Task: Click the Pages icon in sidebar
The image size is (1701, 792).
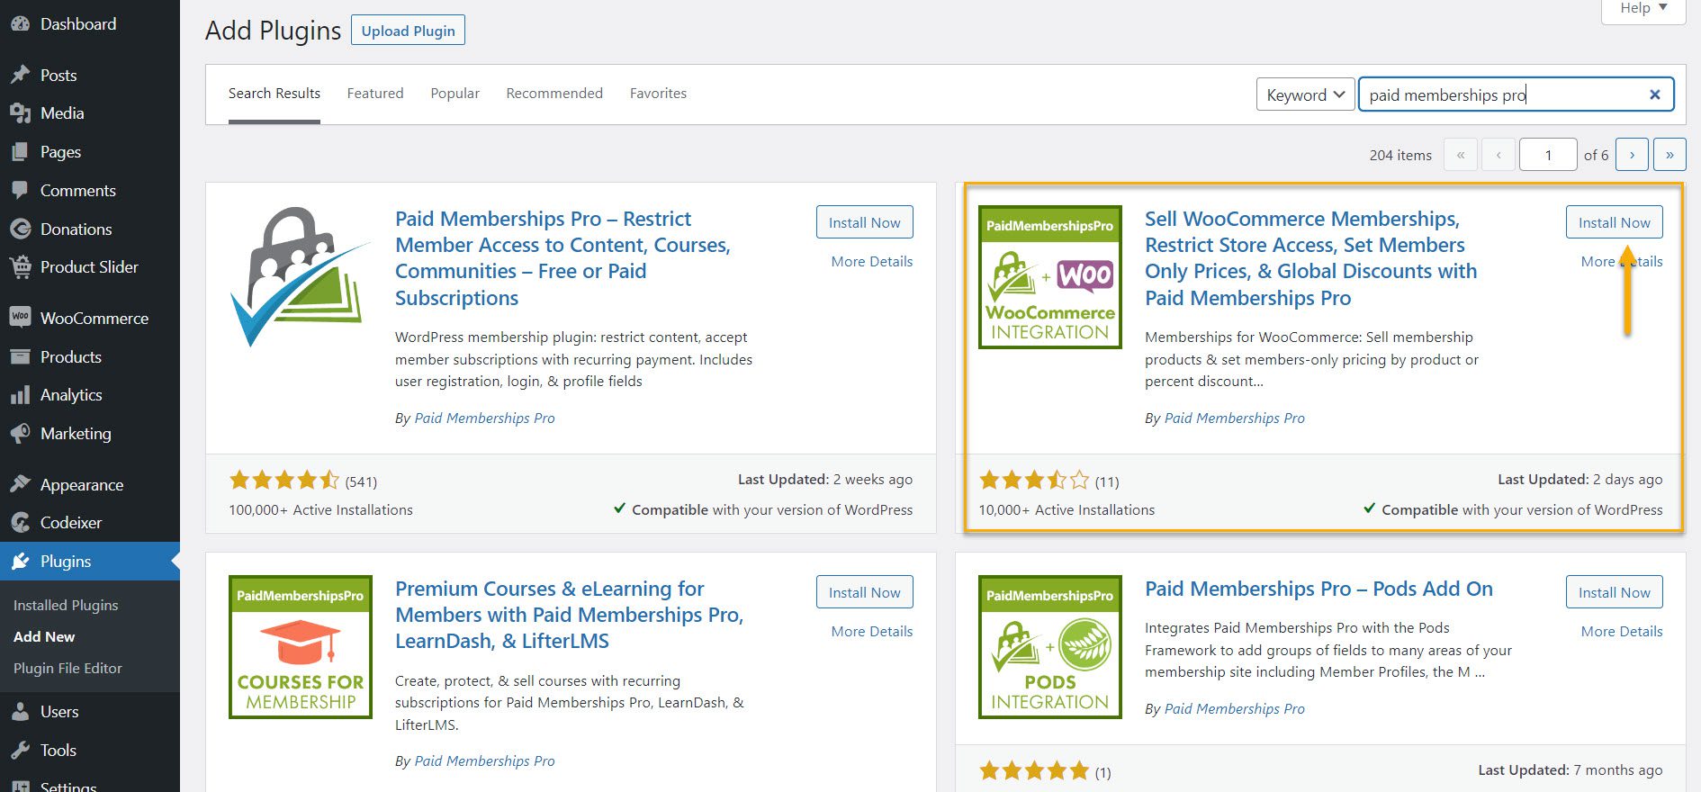Action: pos(20,152)
